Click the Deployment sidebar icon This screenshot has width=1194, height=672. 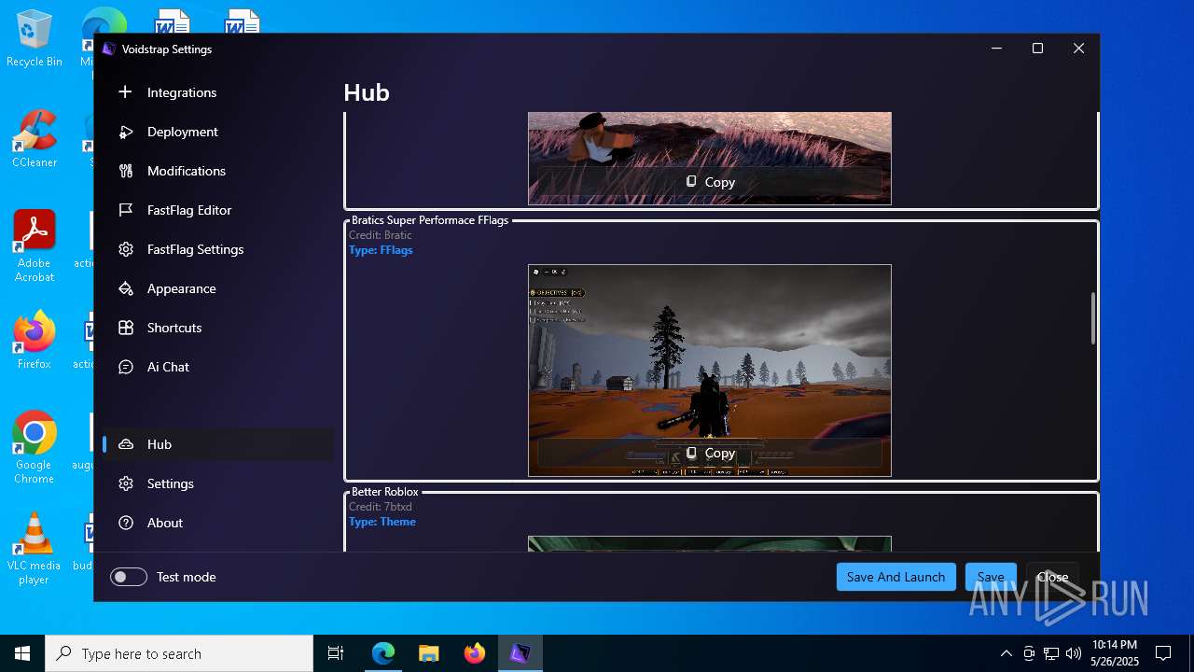(126, 132)
